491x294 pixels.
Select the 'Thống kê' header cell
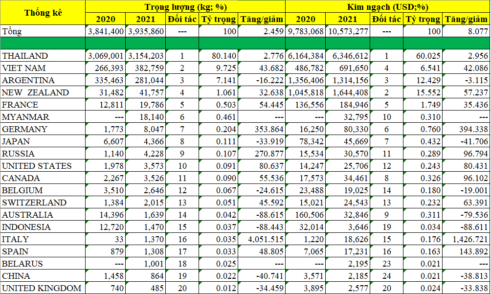click(x=43, y=13)
